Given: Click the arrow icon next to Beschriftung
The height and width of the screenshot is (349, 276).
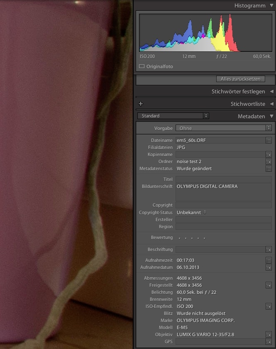Looking at the screenshot, I should coord(269,250).
